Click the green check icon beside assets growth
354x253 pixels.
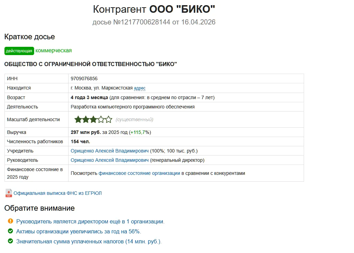click(10, 231)
